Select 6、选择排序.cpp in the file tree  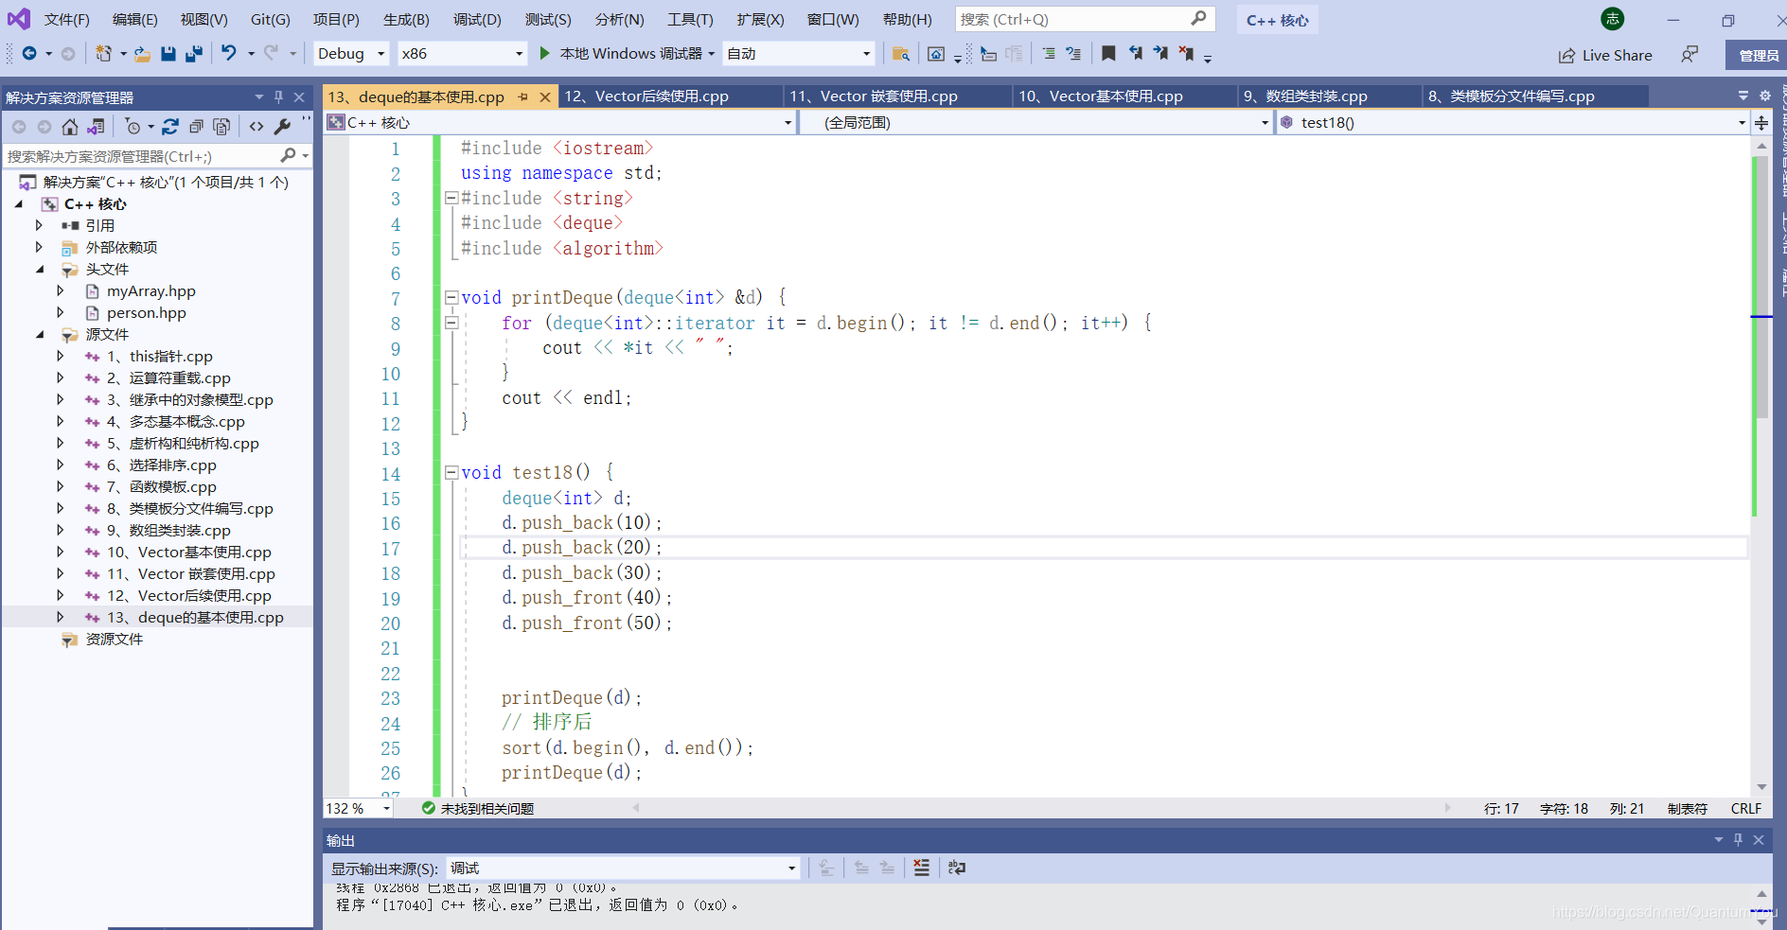pyautogui.click(x=162, y=465)
